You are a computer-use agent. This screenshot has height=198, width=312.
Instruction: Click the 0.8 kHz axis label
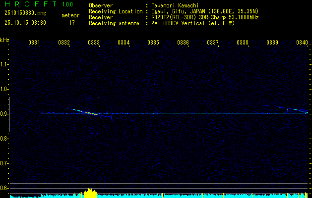(x=3, y=139)
